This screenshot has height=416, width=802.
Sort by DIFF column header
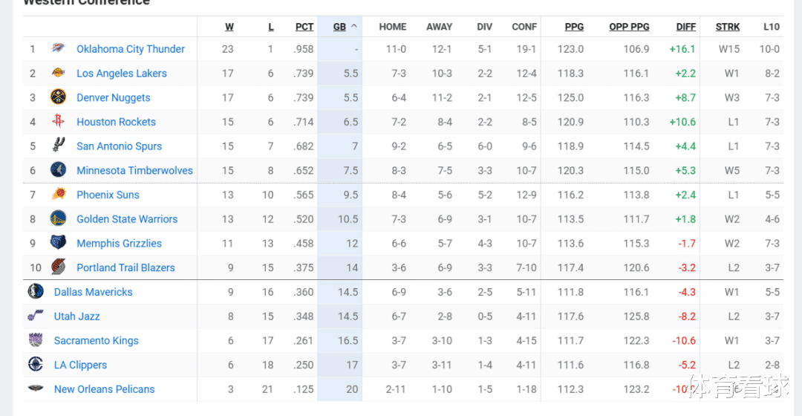(x=686, y=27)
